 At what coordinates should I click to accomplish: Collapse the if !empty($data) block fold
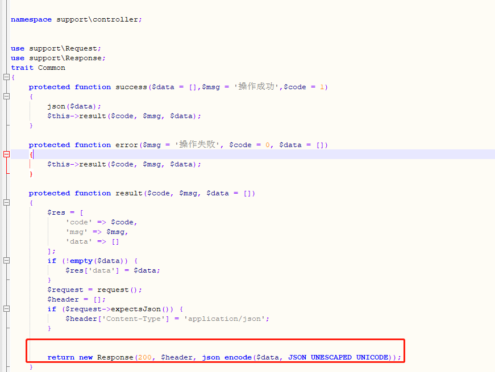(x=6, y=261)
